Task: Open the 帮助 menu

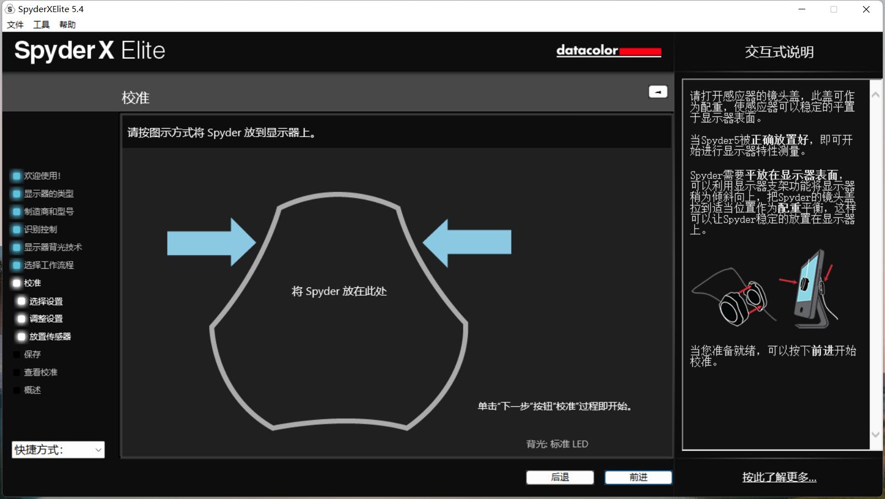Action: tap(68, 25)
